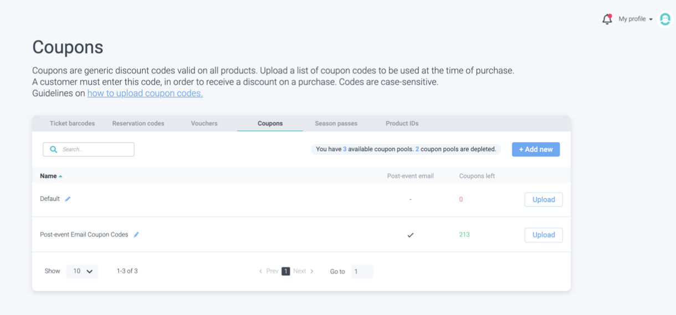The width and height of the screenshot is (676, 315).
Task: Edit Post-event Email Coupon Codes name
Action: pyautogui.click(x=136, y=235)
